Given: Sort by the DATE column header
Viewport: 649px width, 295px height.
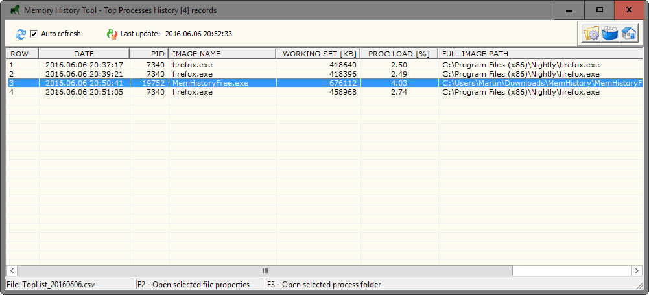Looking at the screenshot, I should [x=84, y=54].
